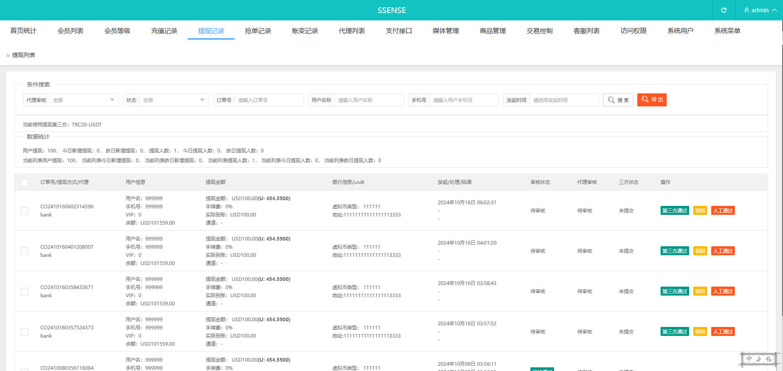Open the 交易控制 tab
Viewport: 783px width, 371px height.
click(x=539, y=31)
